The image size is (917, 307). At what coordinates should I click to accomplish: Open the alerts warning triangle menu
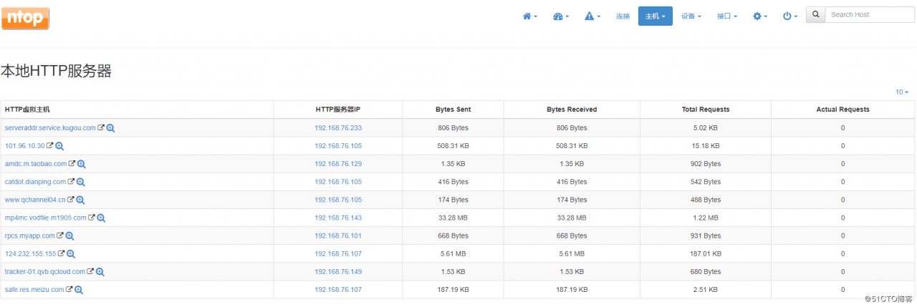coord(592,16)
